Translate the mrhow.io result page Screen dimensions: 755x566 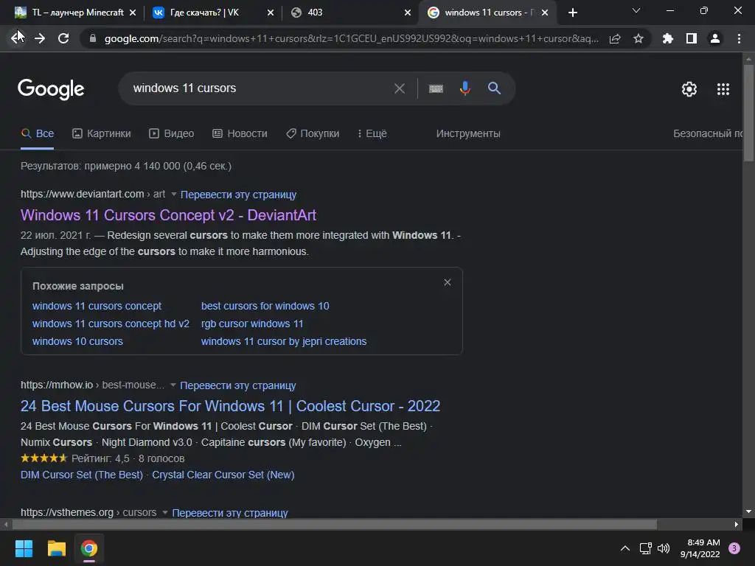[238, 385]
